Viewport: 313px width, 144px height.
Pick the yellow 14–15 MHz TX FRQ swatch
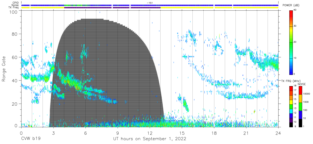tap(291, 102)
